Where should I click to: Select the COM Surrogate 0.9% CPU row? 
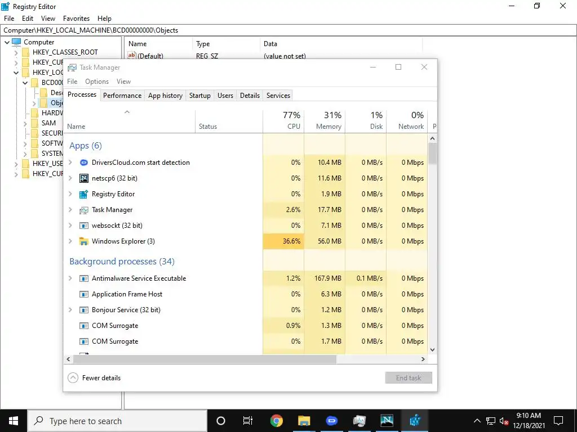245,326
